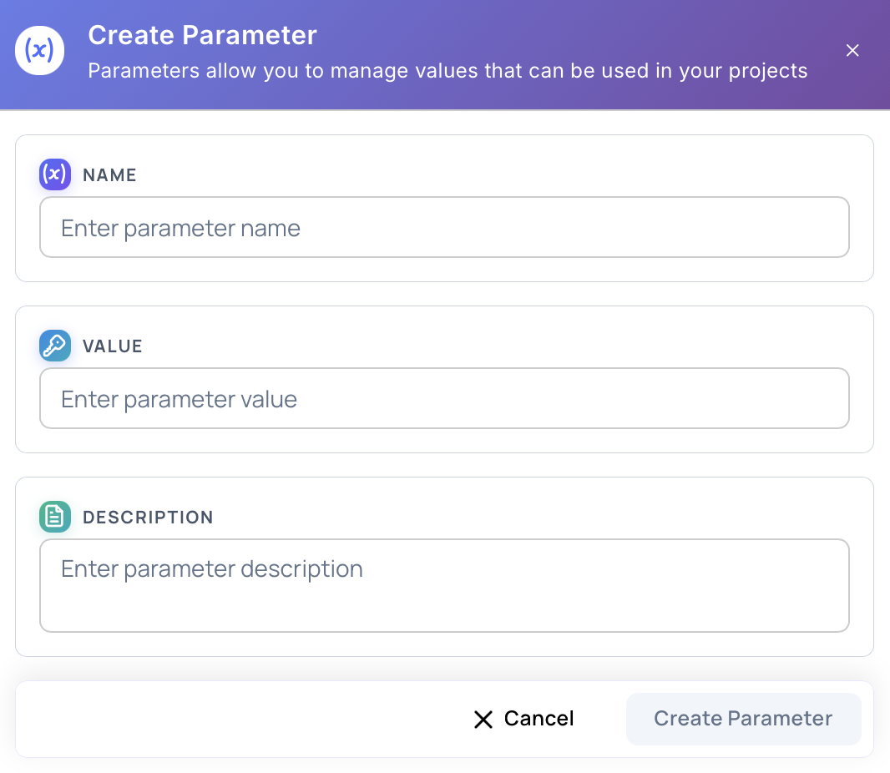Screen dimensions: 890x773
Task: Click the blue (x) icon beside NAME
Action: [x=54, y=174]
